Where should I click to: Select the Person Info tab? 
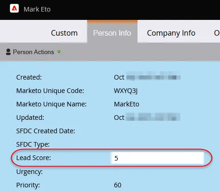click(x=112, y=33)
